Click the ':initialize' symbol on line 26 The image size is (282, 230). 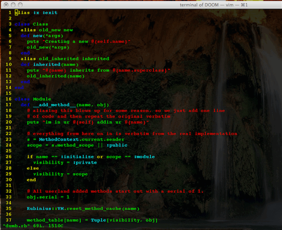pyautogui.click(x=77, y=157)
